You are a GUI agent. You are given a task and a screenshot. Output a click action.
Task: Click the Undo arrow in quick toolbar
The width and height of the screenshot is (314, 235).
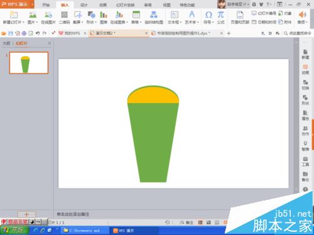pyautogui.click(x=38, y=33)
